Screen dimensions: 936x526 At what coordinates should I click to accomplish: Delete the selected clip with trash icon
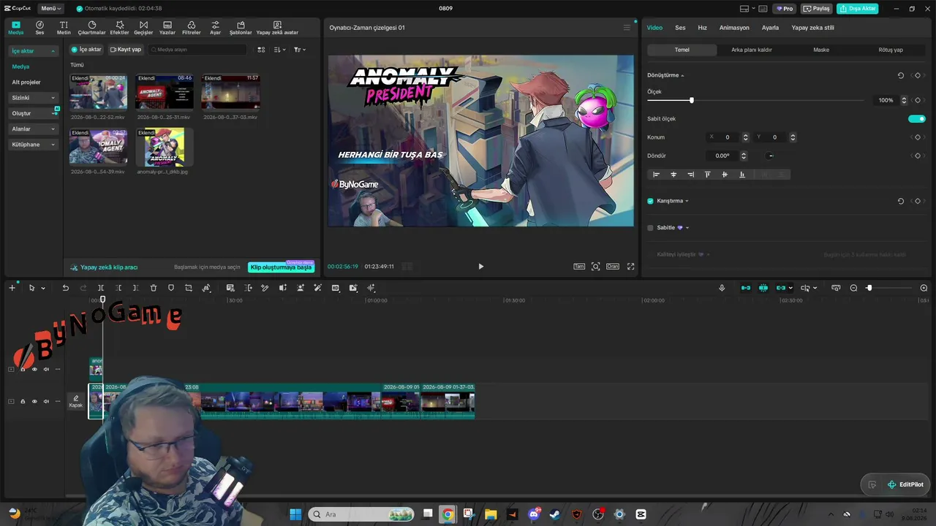[154, 288]
